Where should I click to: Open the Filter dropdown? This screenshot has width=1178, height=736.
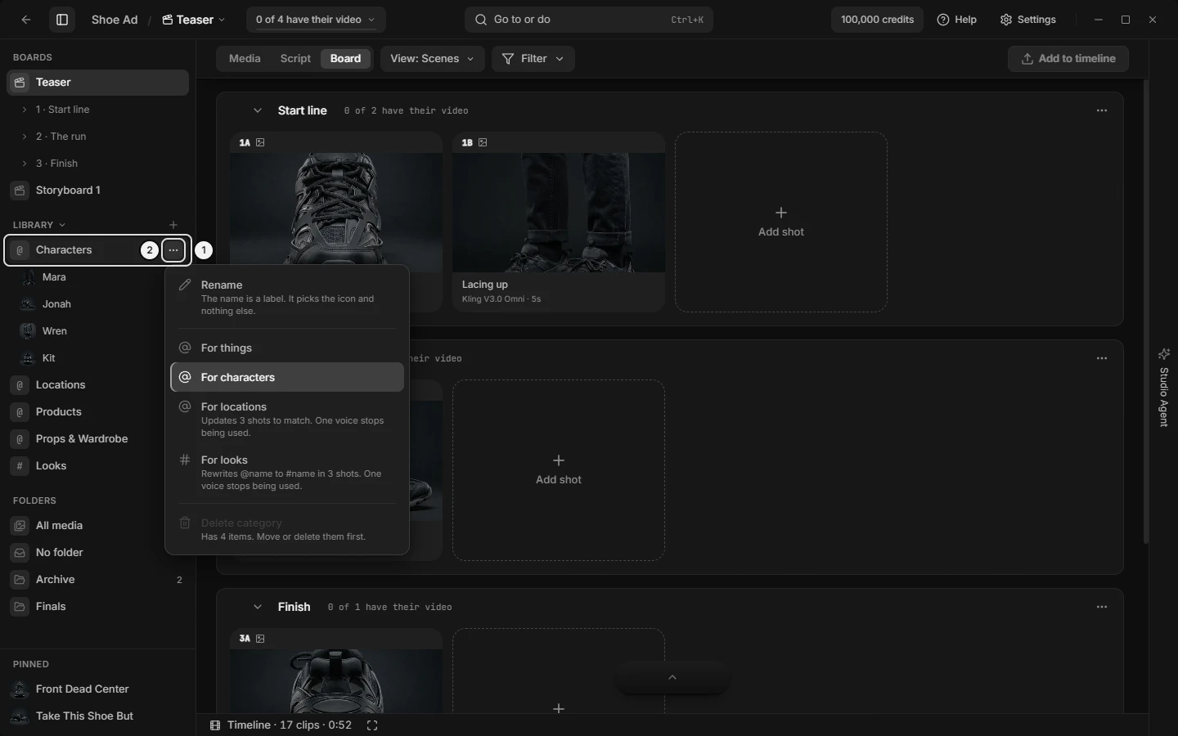coord(533,59)
